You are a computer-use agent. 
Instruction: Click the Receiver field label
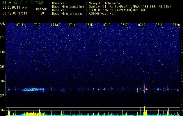pyautogui.click(x=59, y=10)
